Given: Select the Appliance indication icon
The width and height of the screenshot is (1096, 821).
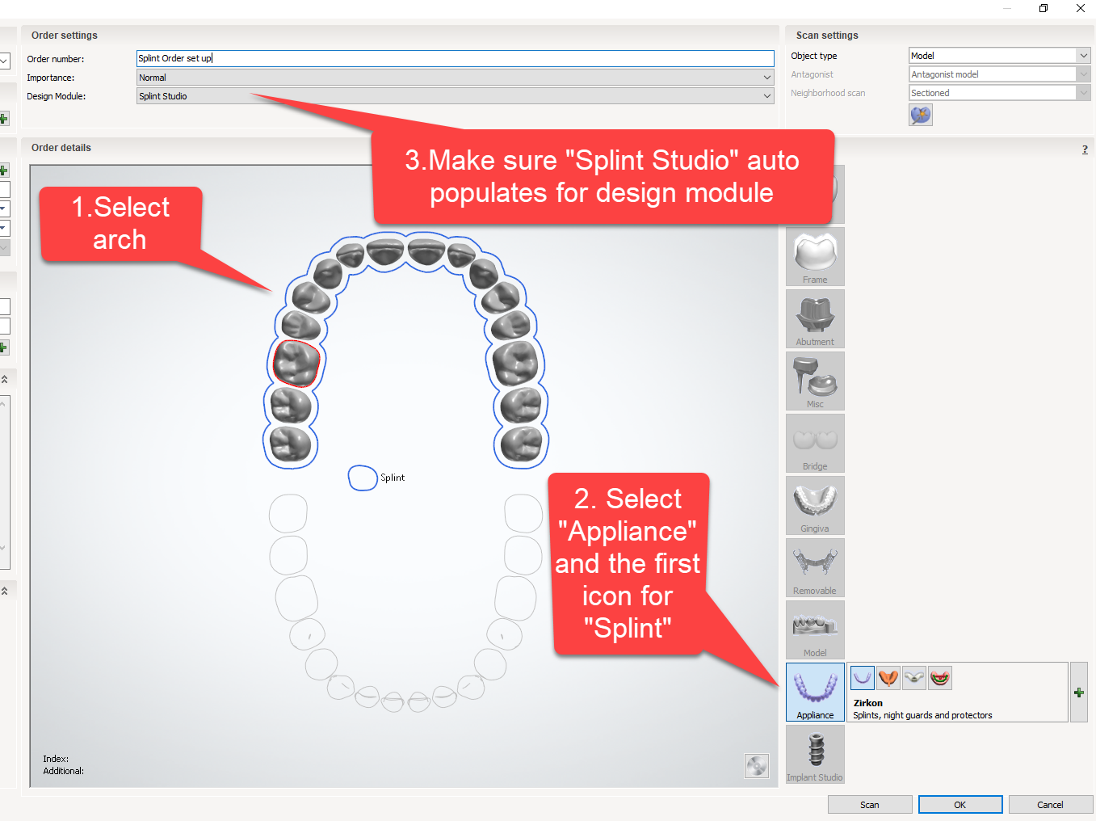Looking at the screenshot, I should pyautogui.click(x=814, y=692).
